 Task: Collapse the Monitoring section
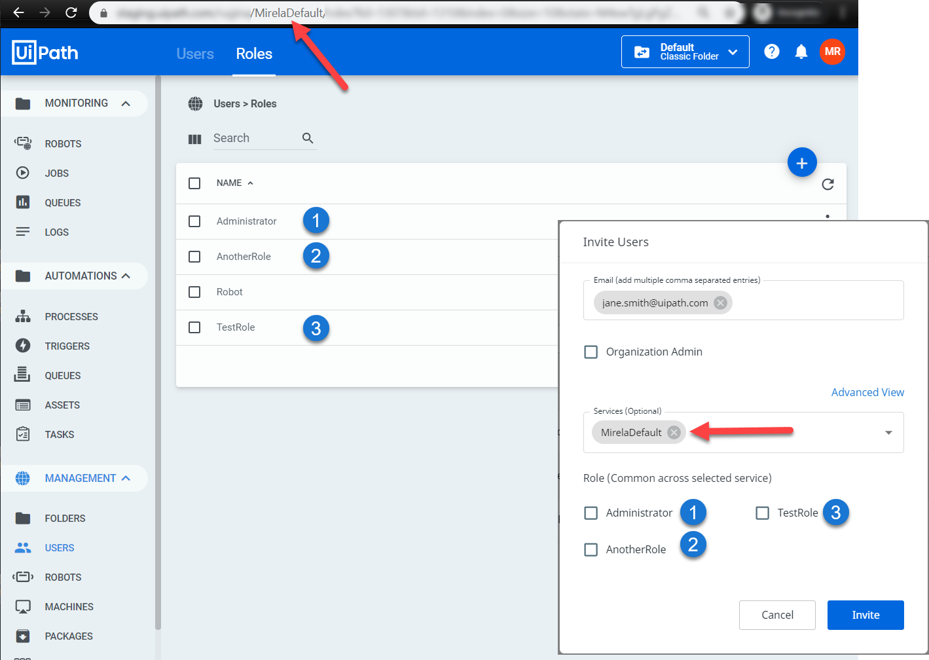tap(126, 103)
